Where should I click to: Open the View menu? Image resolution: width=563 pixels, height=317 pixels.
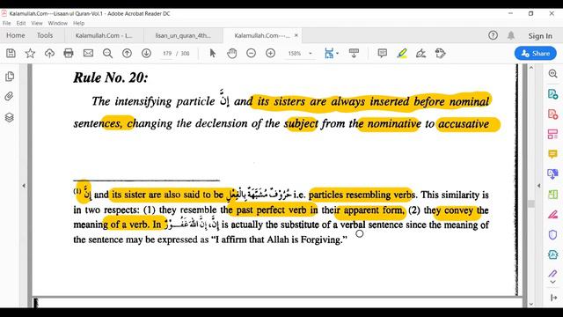click(x=37, y=23)
